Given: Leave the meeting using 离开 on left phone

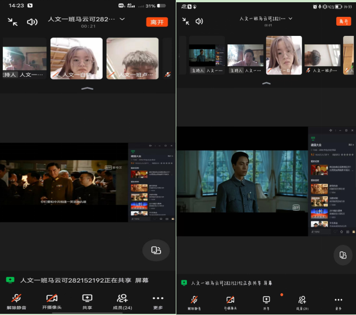Looking at the screenshot, I should [157, 22].
